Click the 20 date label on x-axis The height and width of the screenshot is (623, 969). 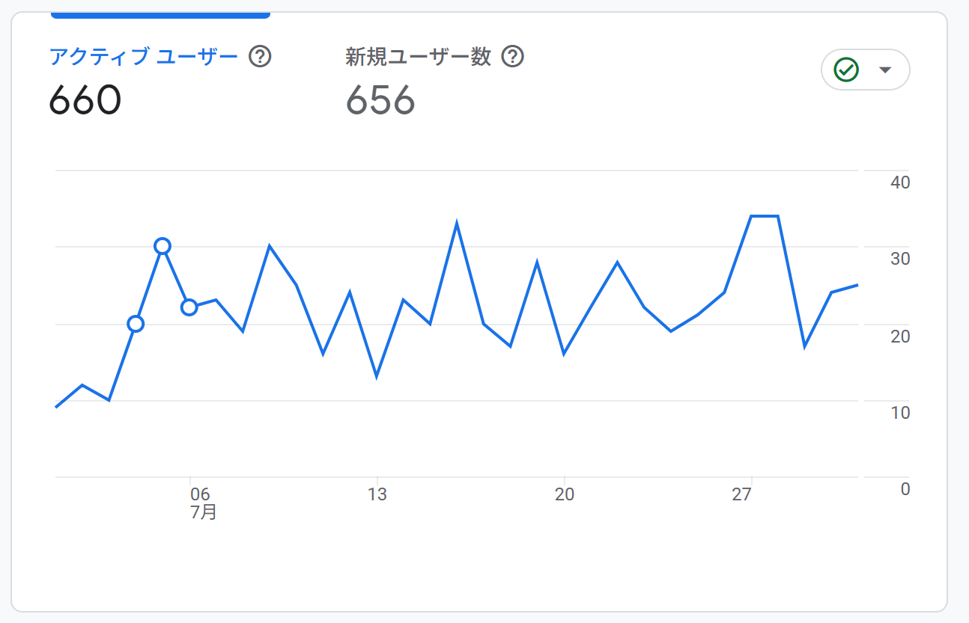click(565, 494)
